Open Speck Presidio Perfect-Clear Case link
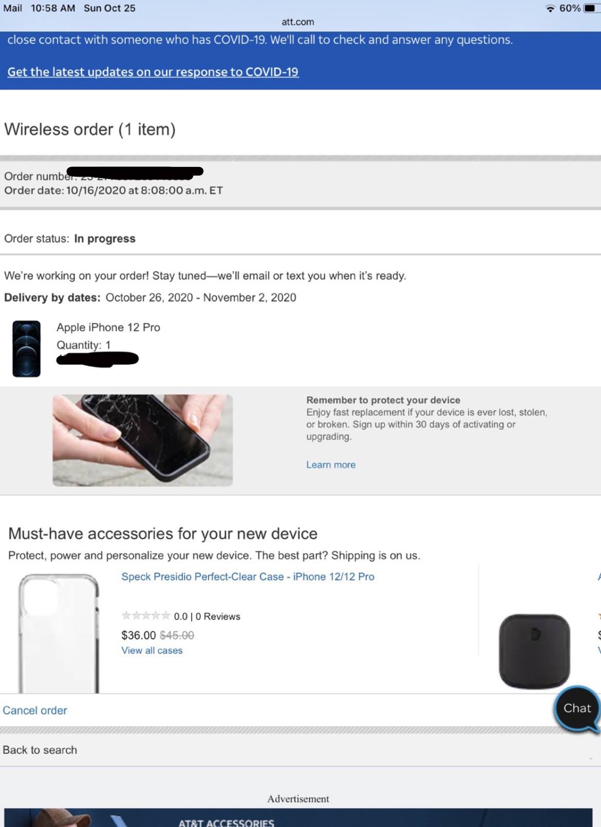Screen dimensions: 601x827 tap(248, 577)
